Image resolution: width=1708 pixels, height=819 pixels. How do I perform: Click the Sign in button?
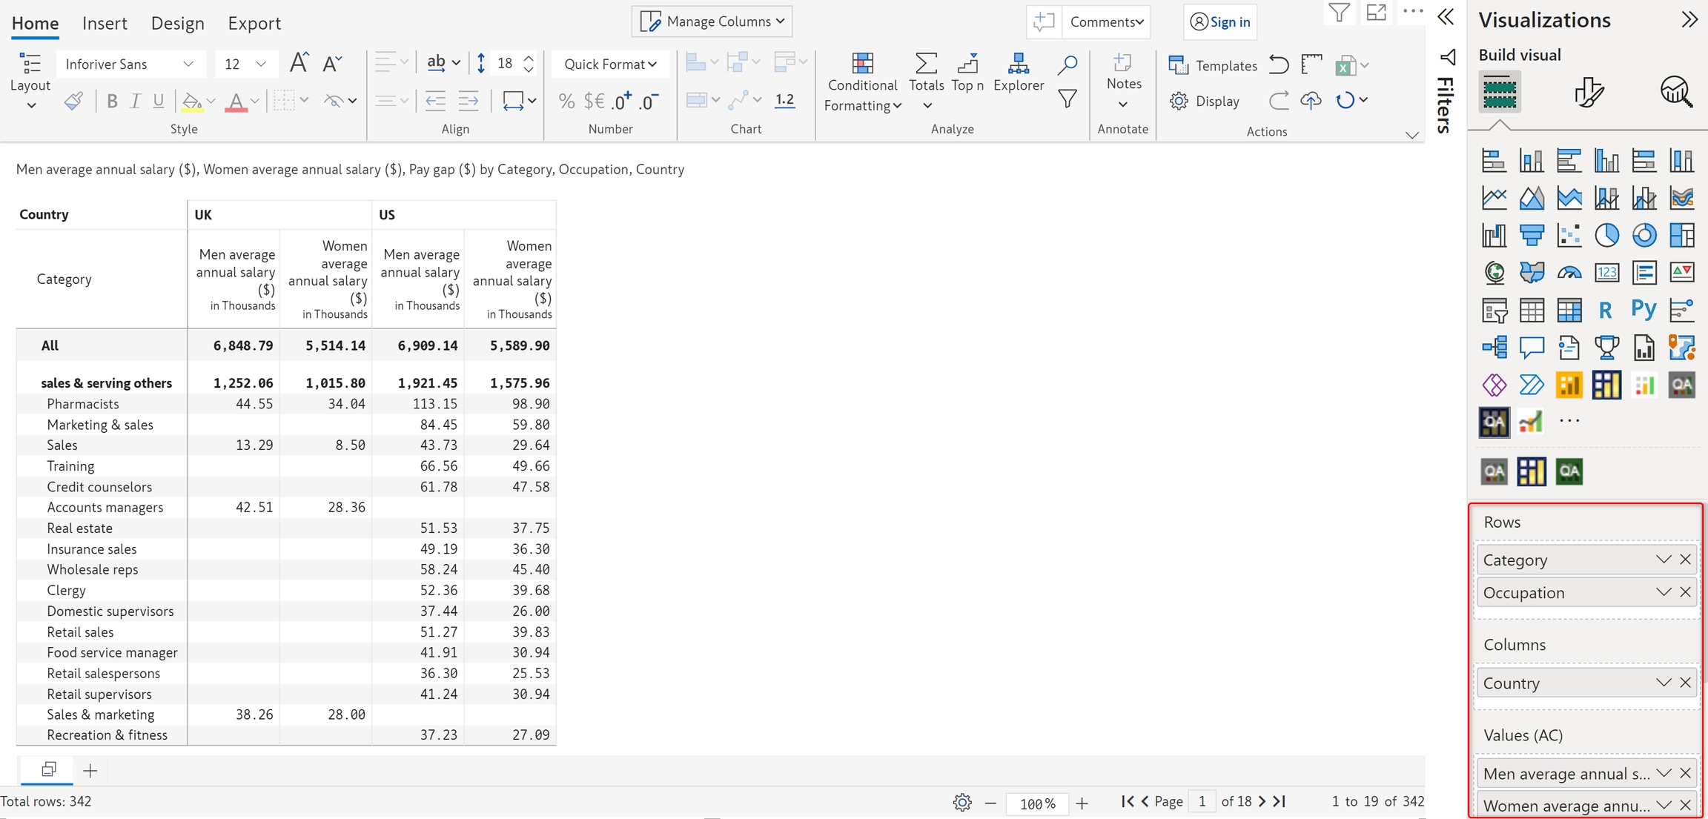coord(1220,21)
